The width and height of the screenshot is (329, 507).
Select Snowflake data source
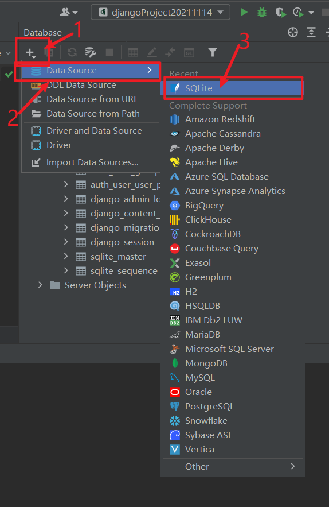click(x=233, y=421)
